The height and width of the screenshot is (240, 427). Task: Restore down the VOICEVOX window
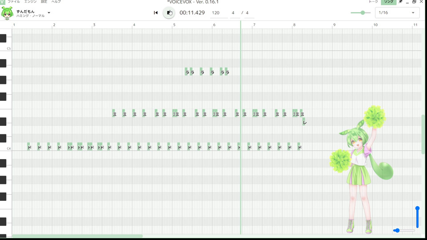414,2
